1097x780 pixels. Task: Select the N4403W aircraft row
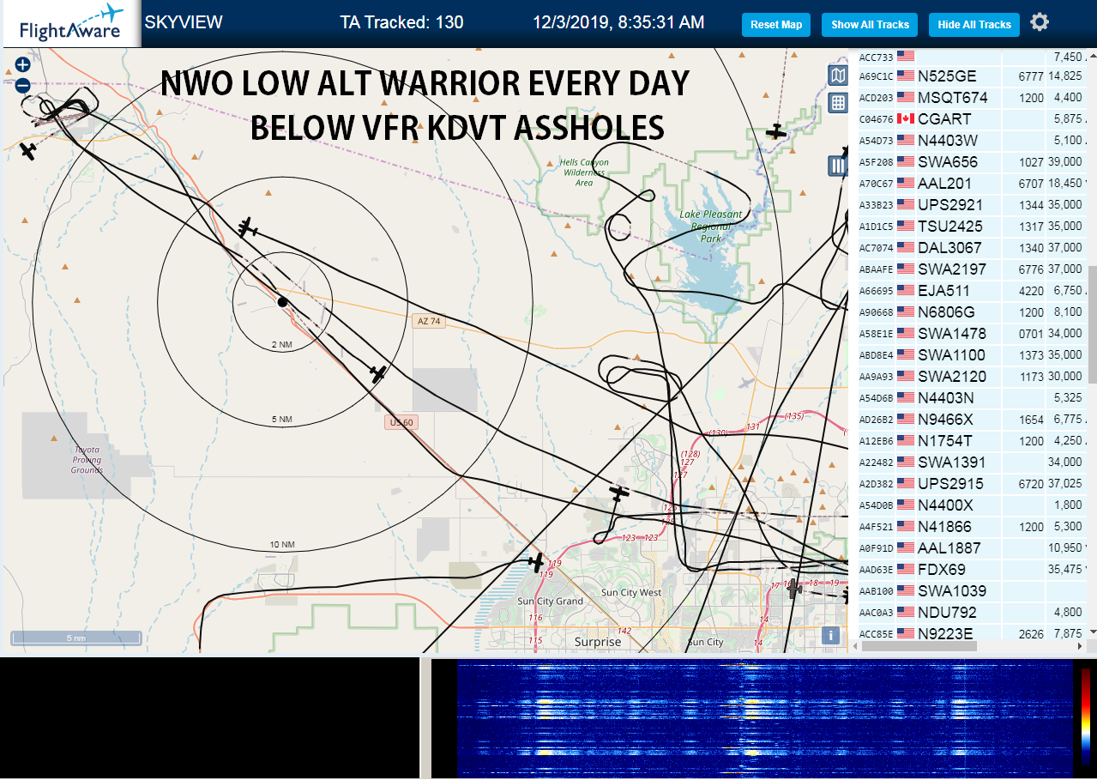[x=973, y=141]
